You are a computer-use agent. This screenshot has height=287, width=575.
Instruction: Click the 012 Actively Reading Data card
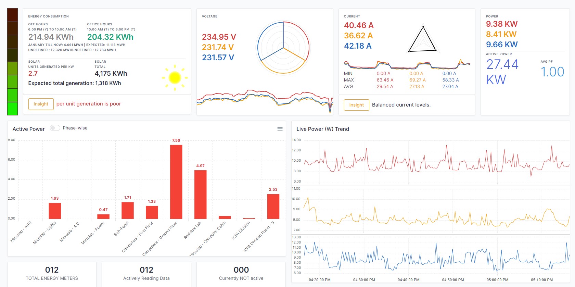point(146,274)
